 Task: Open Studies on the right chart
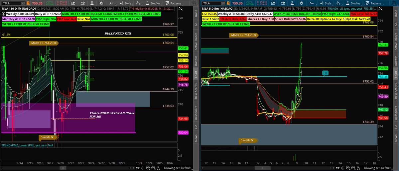353,3
